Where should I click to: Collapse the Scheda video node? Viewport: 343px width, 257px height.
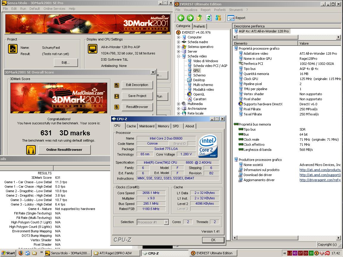point(179,57)
